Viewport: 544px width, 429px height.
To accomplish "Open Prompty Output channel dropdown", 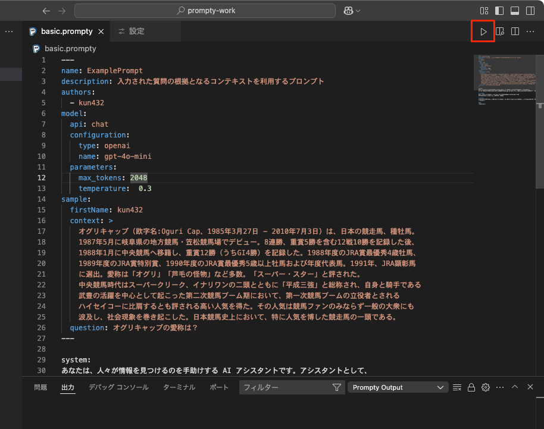I will [398, 387].
